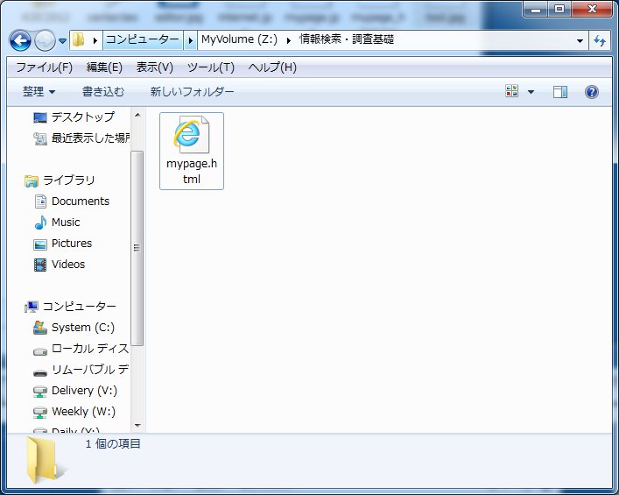Image resolution: width=619 pixels, height=495 pixels.
Task: Create folder with 新しいフォルダー button
Action: (x=192, y=92)
